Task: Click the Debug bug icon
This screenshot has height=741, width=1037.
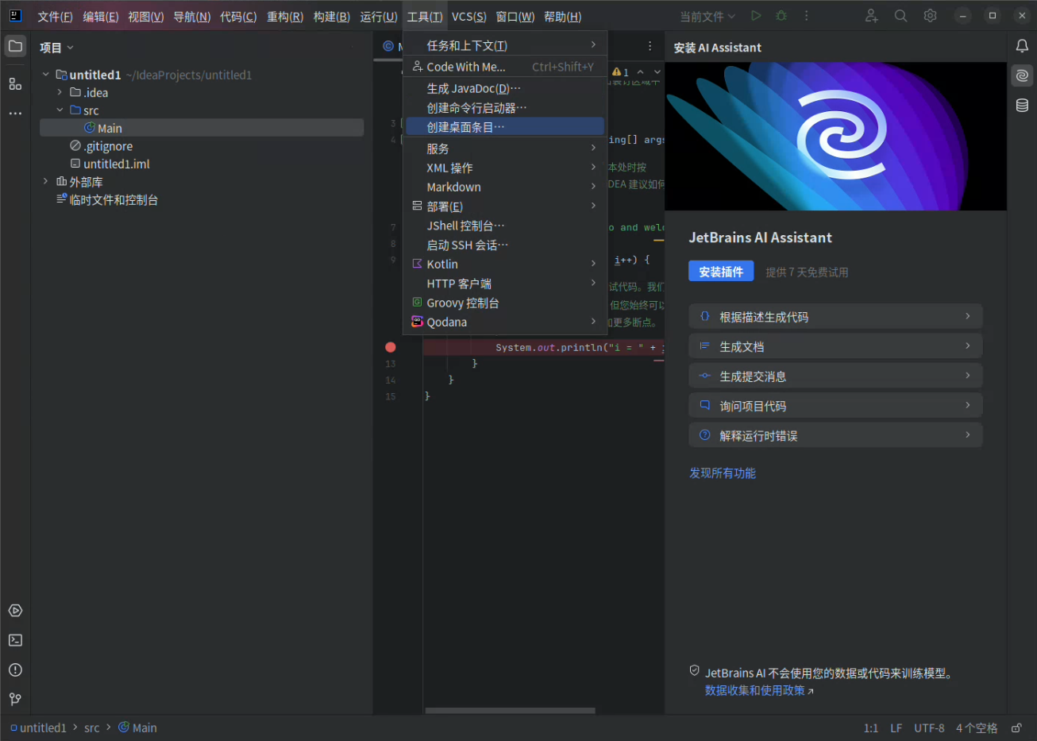Action: [x=781, y=16]
